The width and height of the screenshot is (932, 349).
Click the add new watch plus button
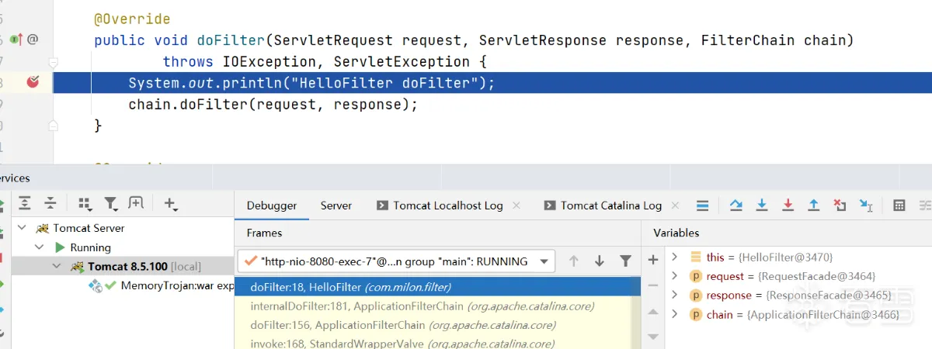pyautogui.click(x=653, y=260)
